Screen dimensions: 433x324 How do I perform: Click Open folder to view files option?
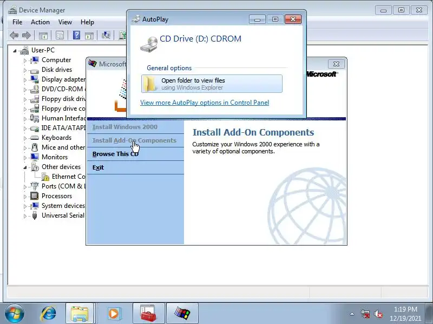pos(212,84)
